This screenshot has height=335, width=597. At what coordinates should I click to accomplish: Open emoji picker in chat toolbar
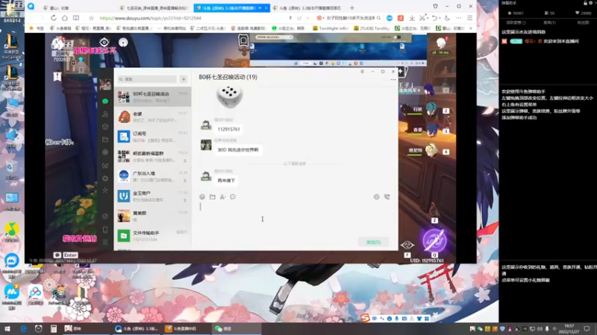tap(202, 197)
